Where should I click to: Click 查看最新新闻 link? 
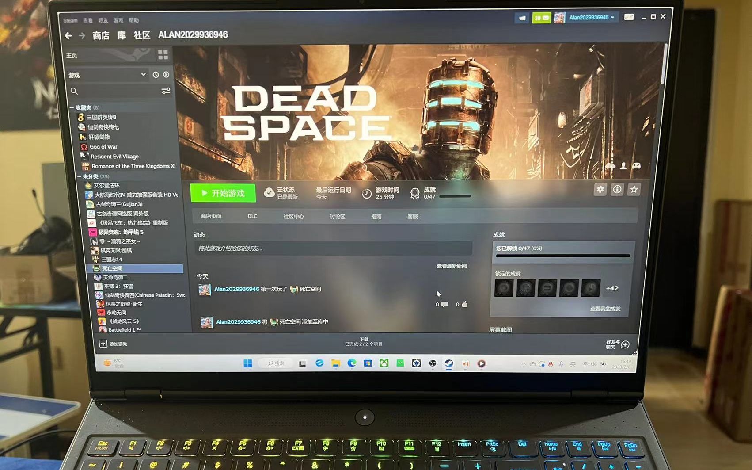pos(452,266)
